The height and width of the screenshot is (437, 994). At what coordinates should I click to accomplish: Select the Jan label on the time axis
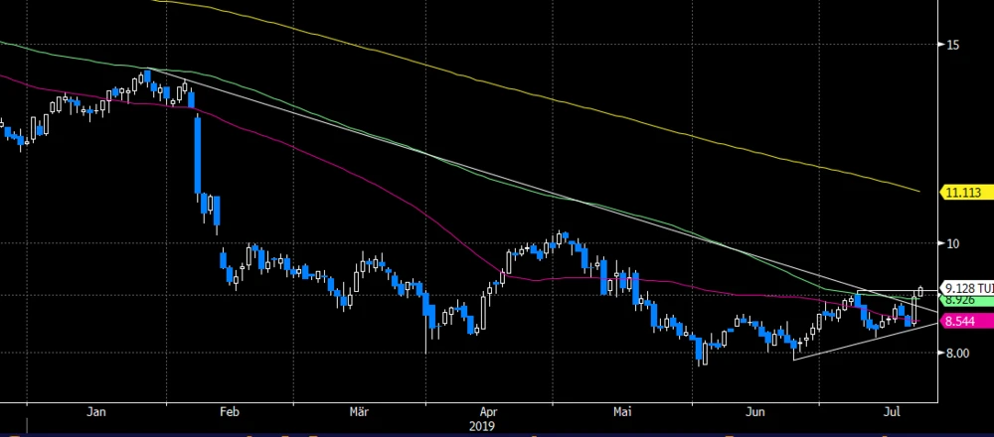coord(96,410)
